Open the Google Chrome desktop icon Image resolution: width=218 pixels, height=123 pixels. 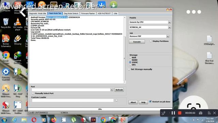(6, 57)
